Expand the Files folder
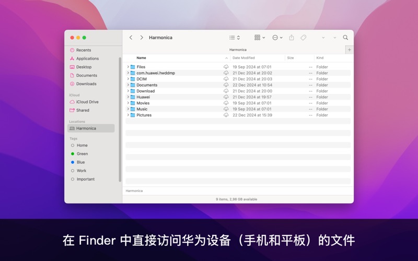 pyautogui.click(x=128, y=67)
